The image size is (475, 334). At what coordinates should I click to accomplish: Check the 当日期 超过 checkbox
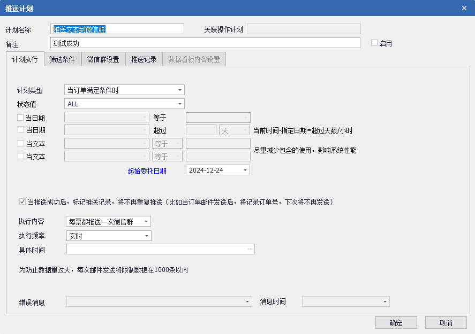click(x=20, y=130)
